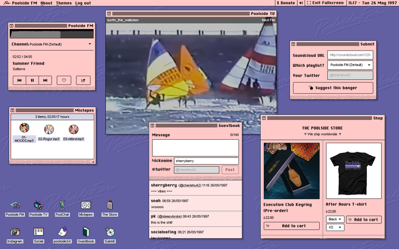The image size is (399, 249).
Task: Click the audio waveform progress bar
Action: click(x=52, y=34)
